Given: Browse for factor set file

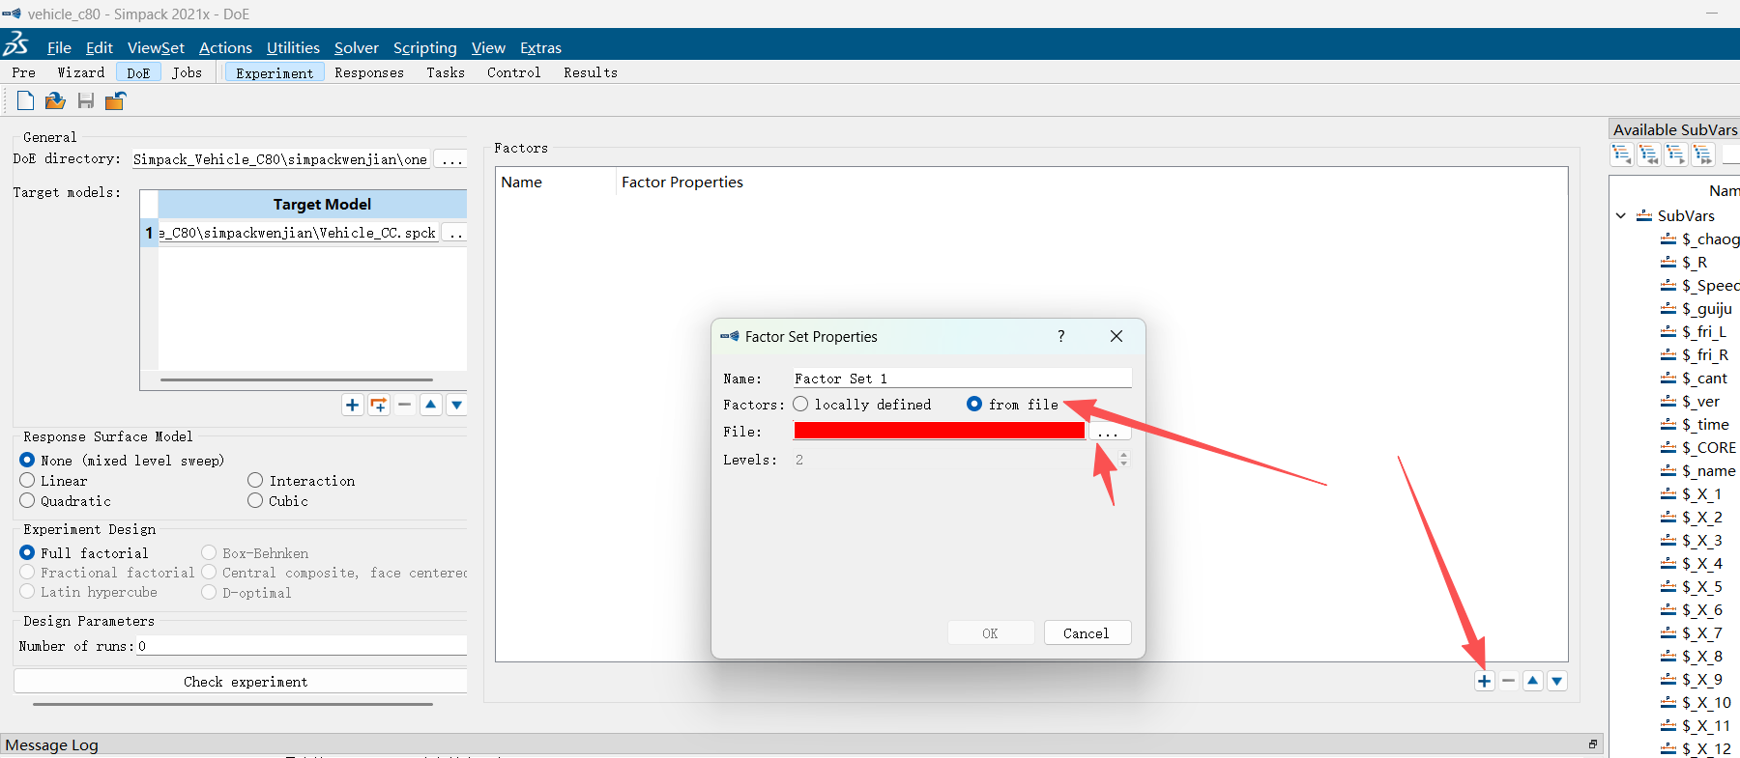Looking at the screenshot, I should point(1108,432).
